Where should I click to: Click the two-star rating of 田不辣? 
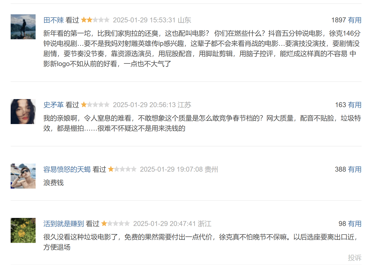coord(95,20)
